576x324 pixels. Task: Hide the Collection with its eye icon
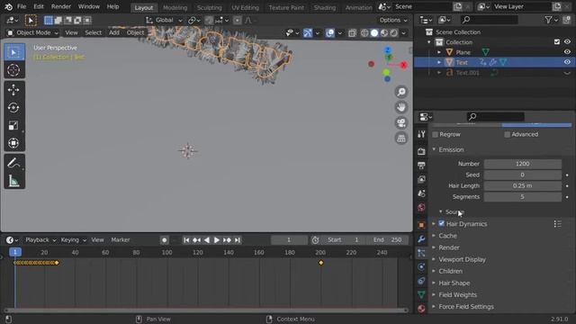(x=567, y=42)
